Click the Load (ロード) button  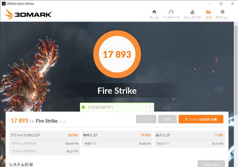coord(146,119)
